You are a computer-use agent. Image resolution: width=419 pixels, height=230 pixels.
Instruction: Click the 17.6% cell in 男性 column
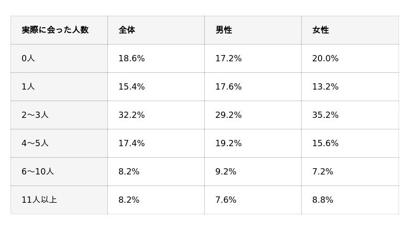[253, 86]
